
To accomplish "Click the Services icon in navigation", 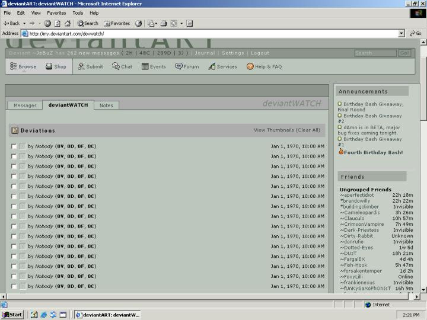I will pos(212,66).
